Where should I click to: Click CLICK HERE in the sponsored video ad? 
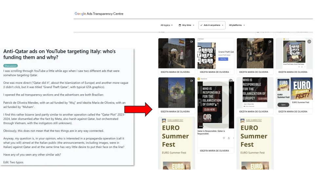(x=209, y=110)
